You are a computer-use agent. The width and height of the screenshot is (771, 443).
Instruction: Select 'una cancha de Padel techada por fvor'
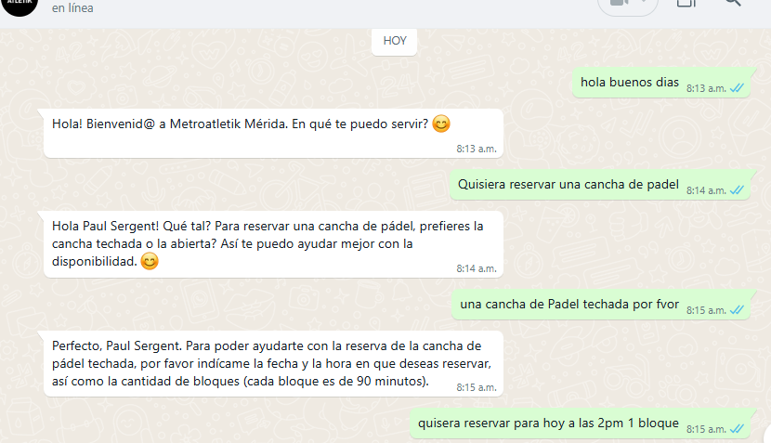click(601, 305)
